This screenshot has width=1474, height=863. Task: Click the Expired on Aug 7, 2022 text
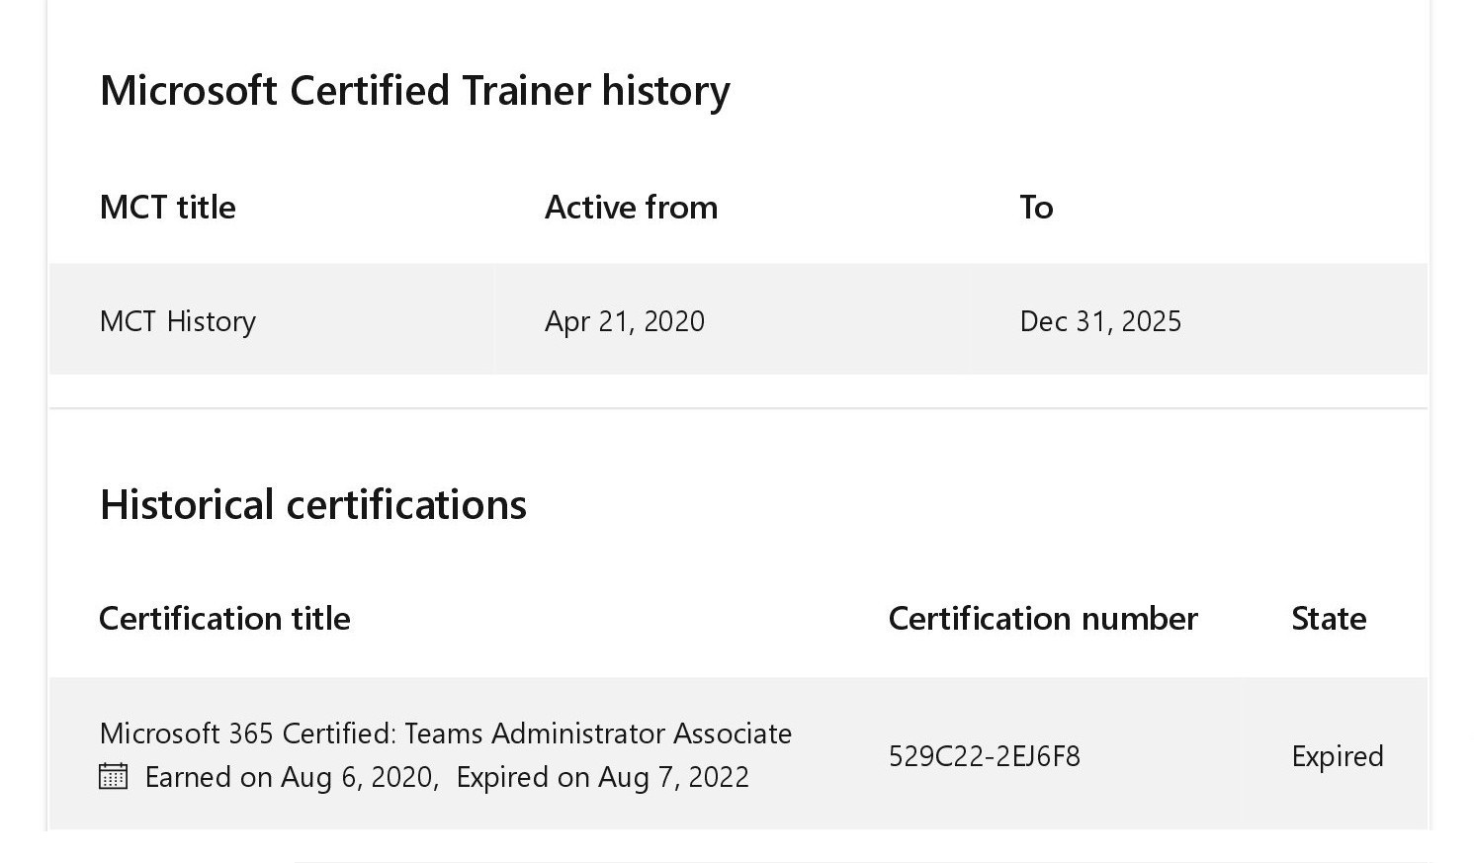pos(602,777)
